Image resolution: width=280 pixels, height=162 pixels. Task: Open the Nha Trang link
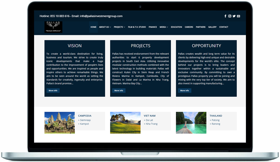pos(151,124)
